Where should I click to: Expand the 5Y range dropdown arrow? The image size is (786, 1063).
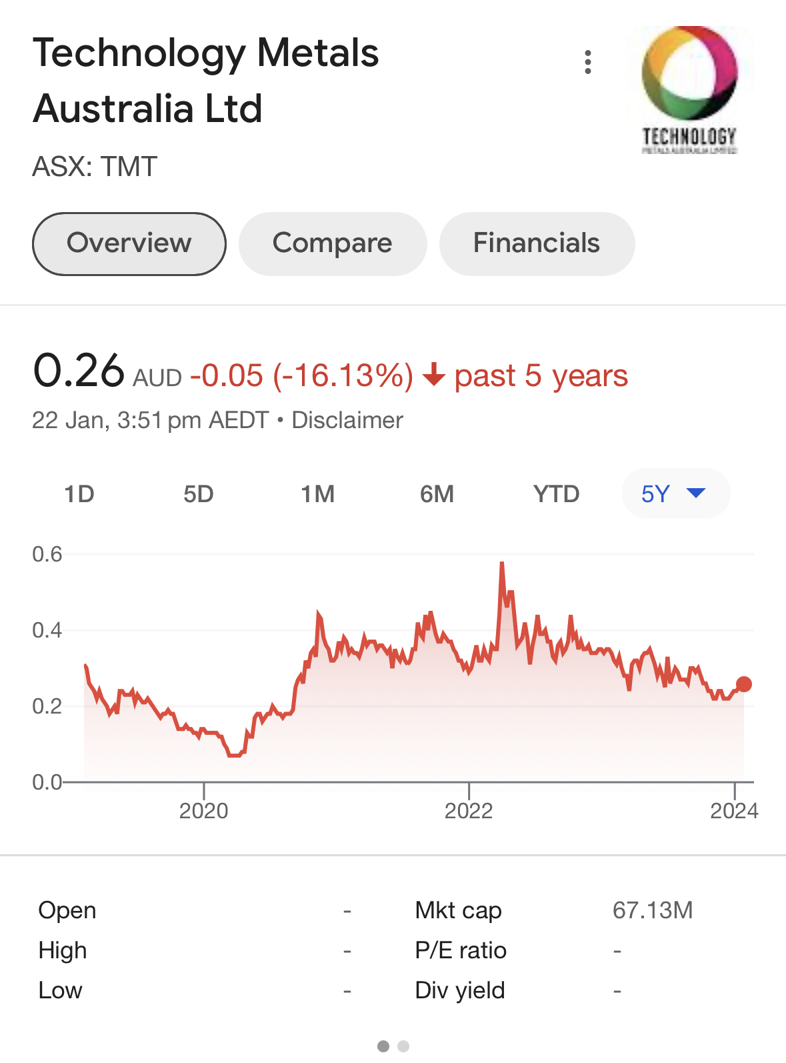pos(695,493)
